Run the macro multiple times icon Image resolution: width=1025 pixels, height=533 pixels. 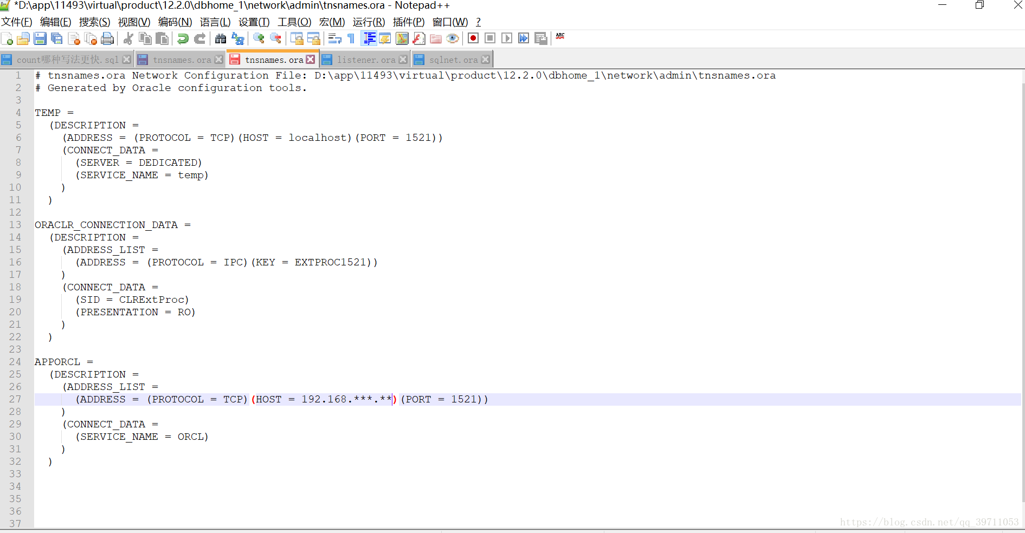524,38
